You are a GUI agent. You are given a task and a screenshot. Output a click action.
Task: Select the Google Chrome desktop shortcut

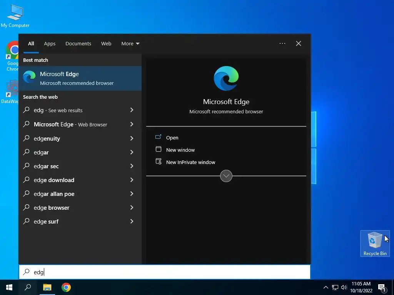coord(12,56)
